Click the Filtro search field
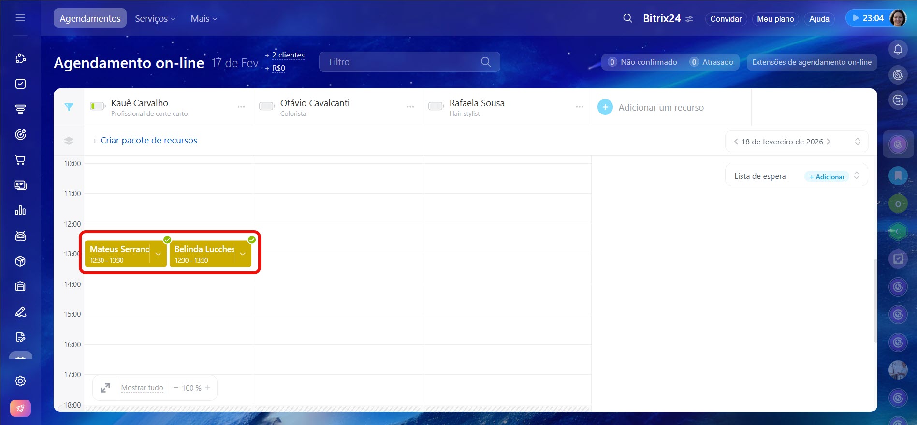 click(401, 62)
